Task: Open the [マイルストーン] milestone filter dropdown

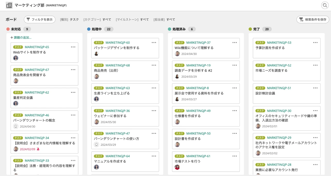Action: (x=132, y=19)
